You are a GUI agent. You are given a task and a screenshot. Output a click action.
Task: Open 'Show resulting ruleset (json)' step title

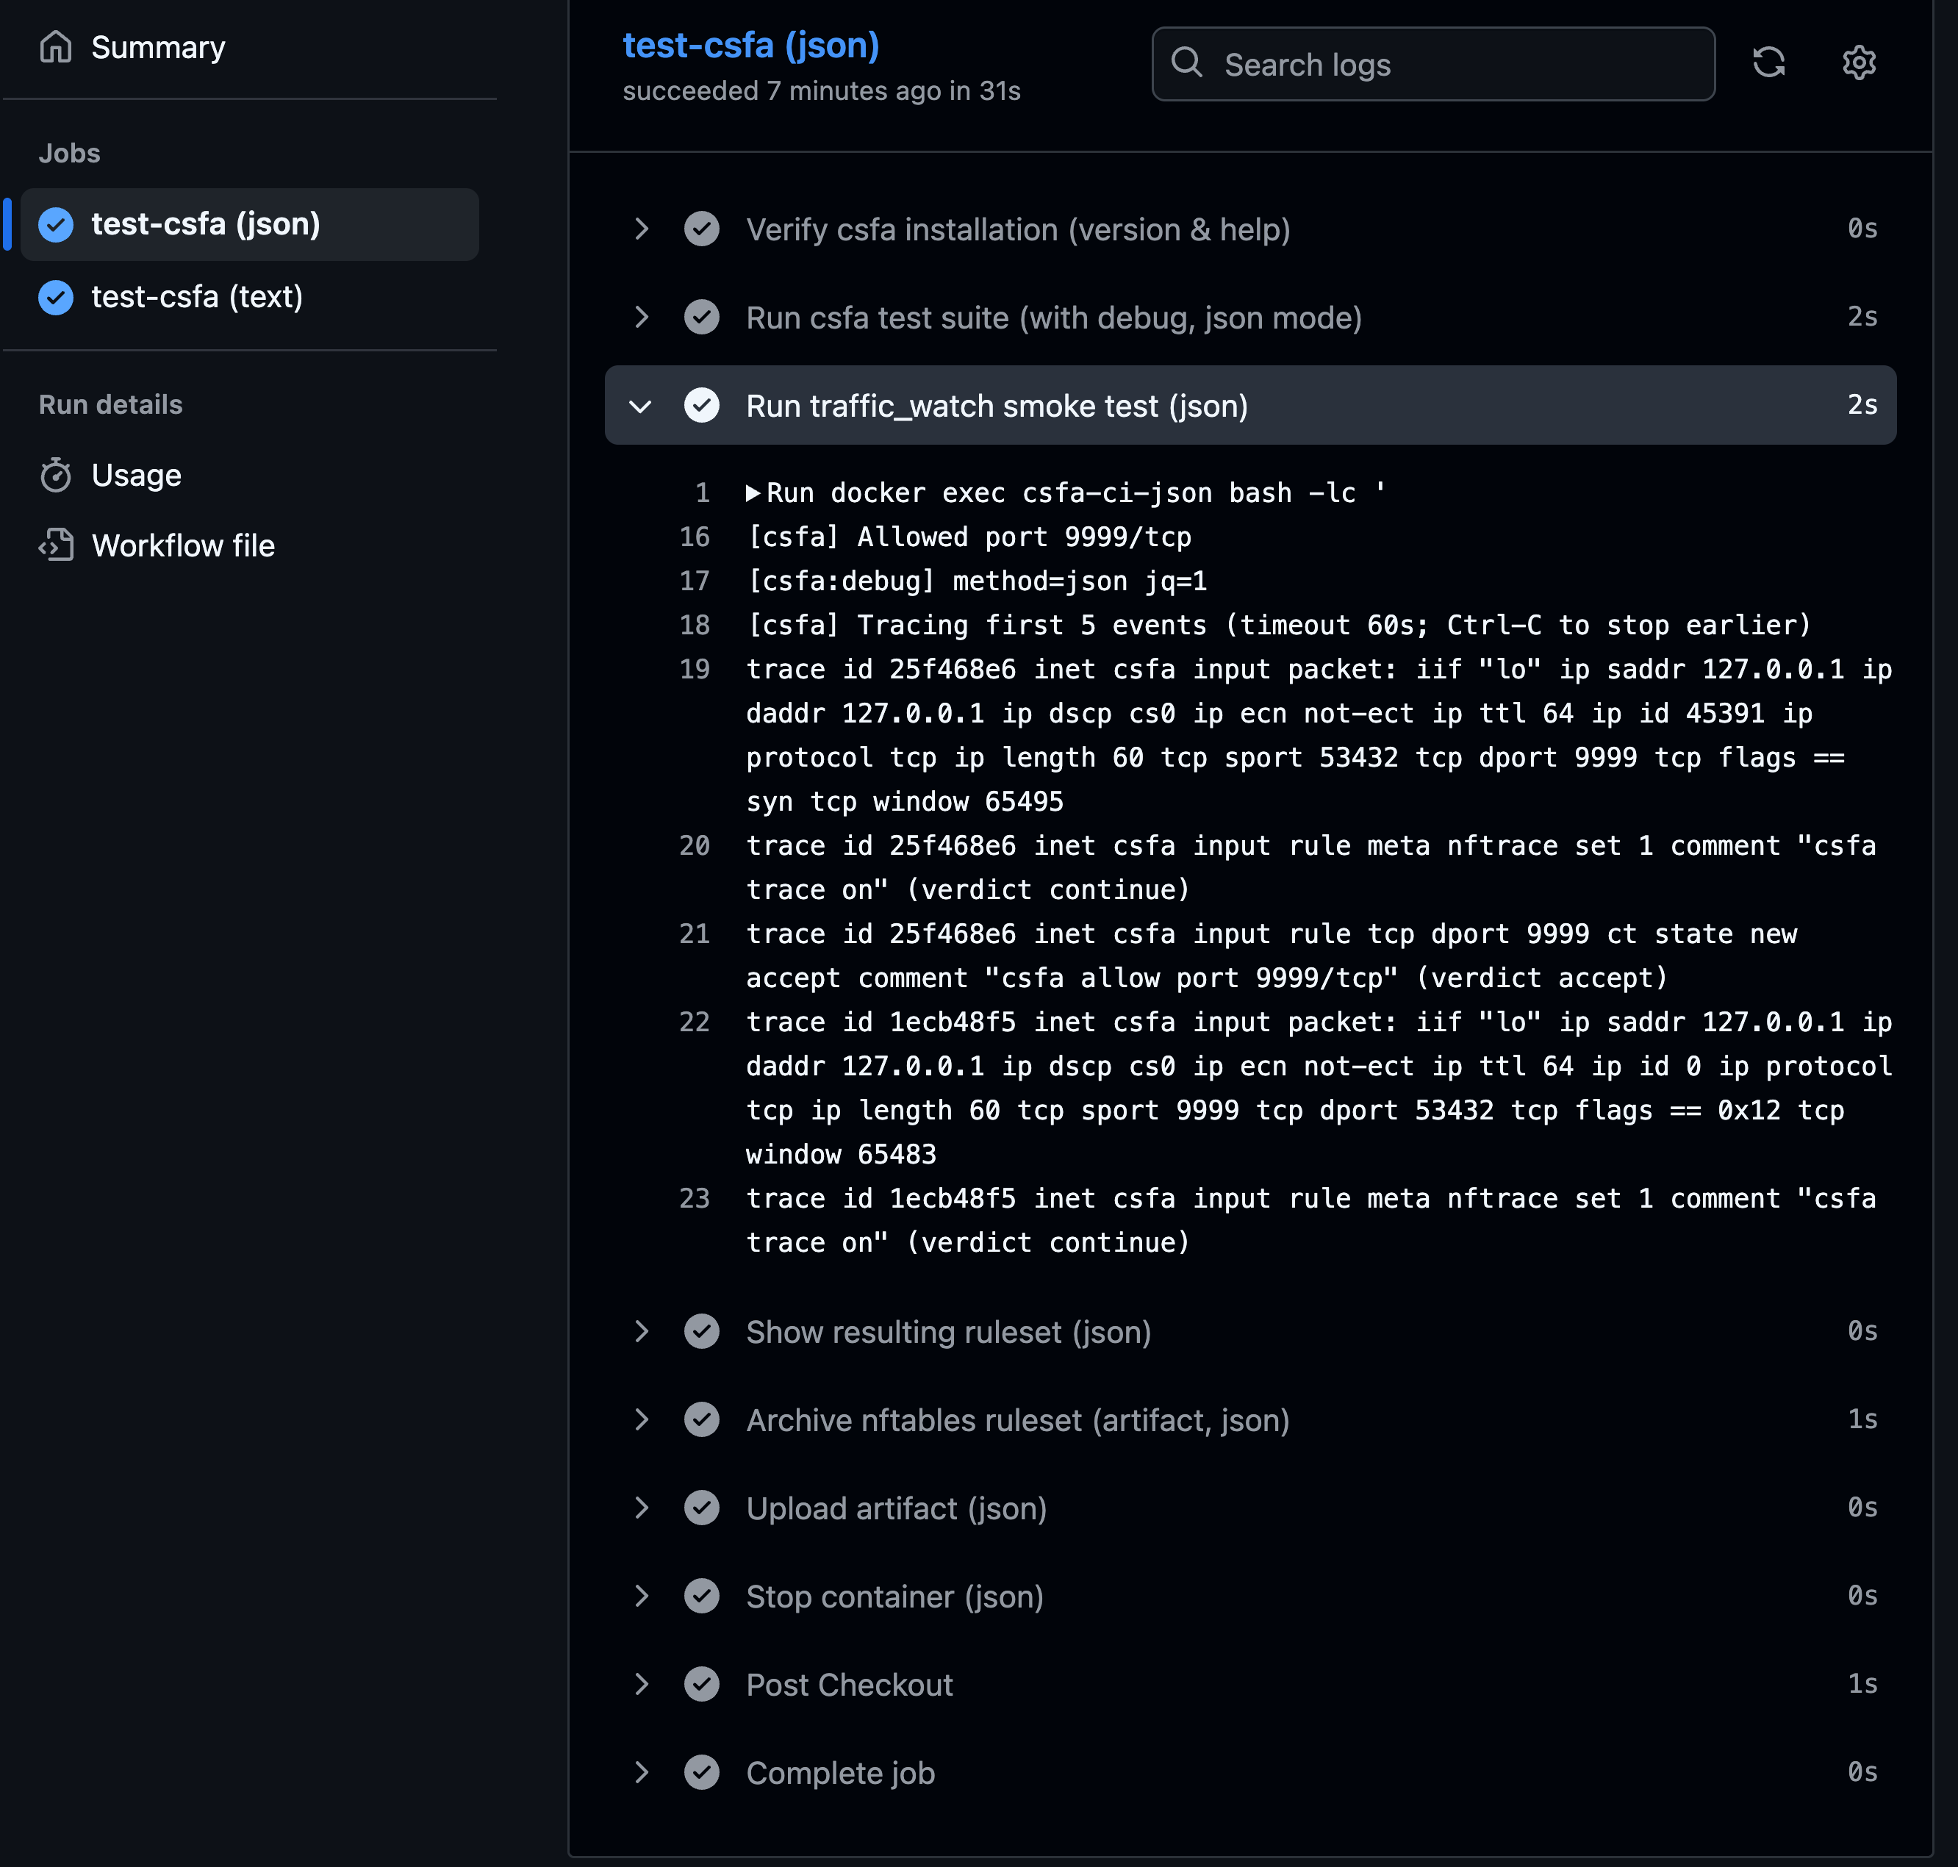click(948, 1332)
